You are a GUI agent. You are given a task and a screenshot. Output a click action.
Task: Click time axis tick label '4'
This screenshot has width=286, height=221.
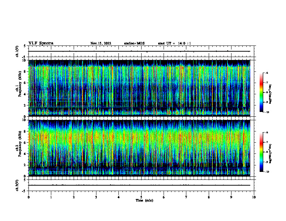pyautogui.click(x=119, y=197)
